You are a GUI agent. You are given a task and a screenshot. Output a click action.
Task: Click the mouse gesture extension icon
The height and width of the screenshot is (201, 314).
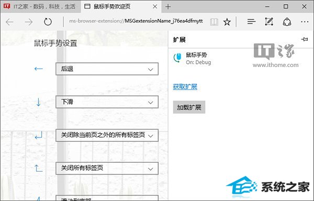(177, 58)
